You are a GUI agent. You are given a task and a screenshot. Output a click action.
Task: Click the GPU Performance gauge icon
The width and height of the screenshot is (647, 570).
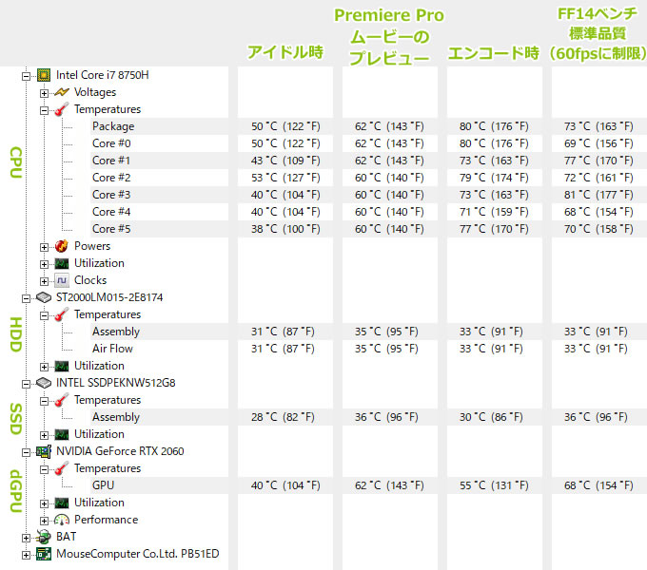61,520
